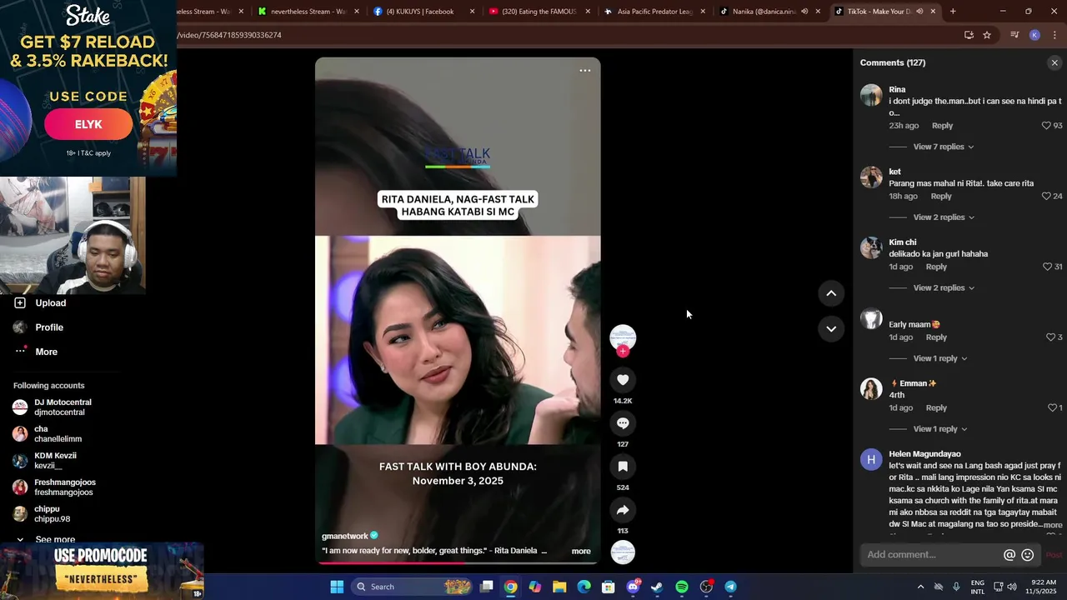Viewport: 1067px width, 600px height.
Task: Expand 'View 7 replies' under Rina's comment
Action: (944, 147)
